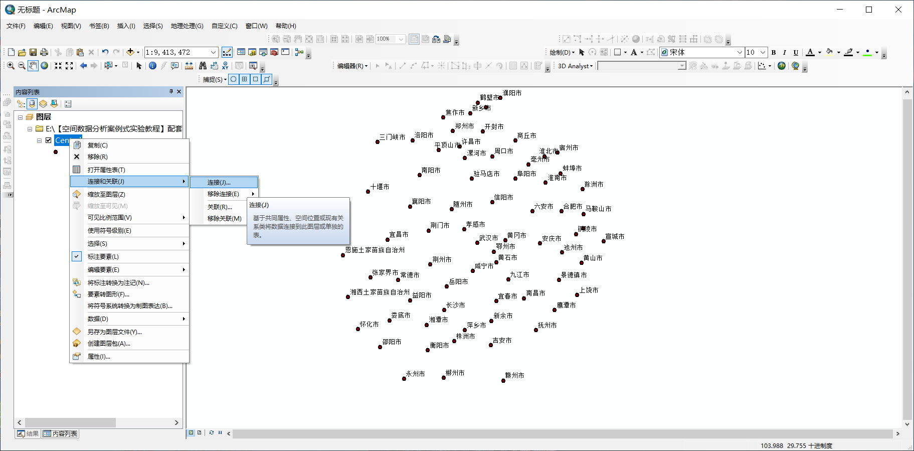Click the fill color swatch

829,52
